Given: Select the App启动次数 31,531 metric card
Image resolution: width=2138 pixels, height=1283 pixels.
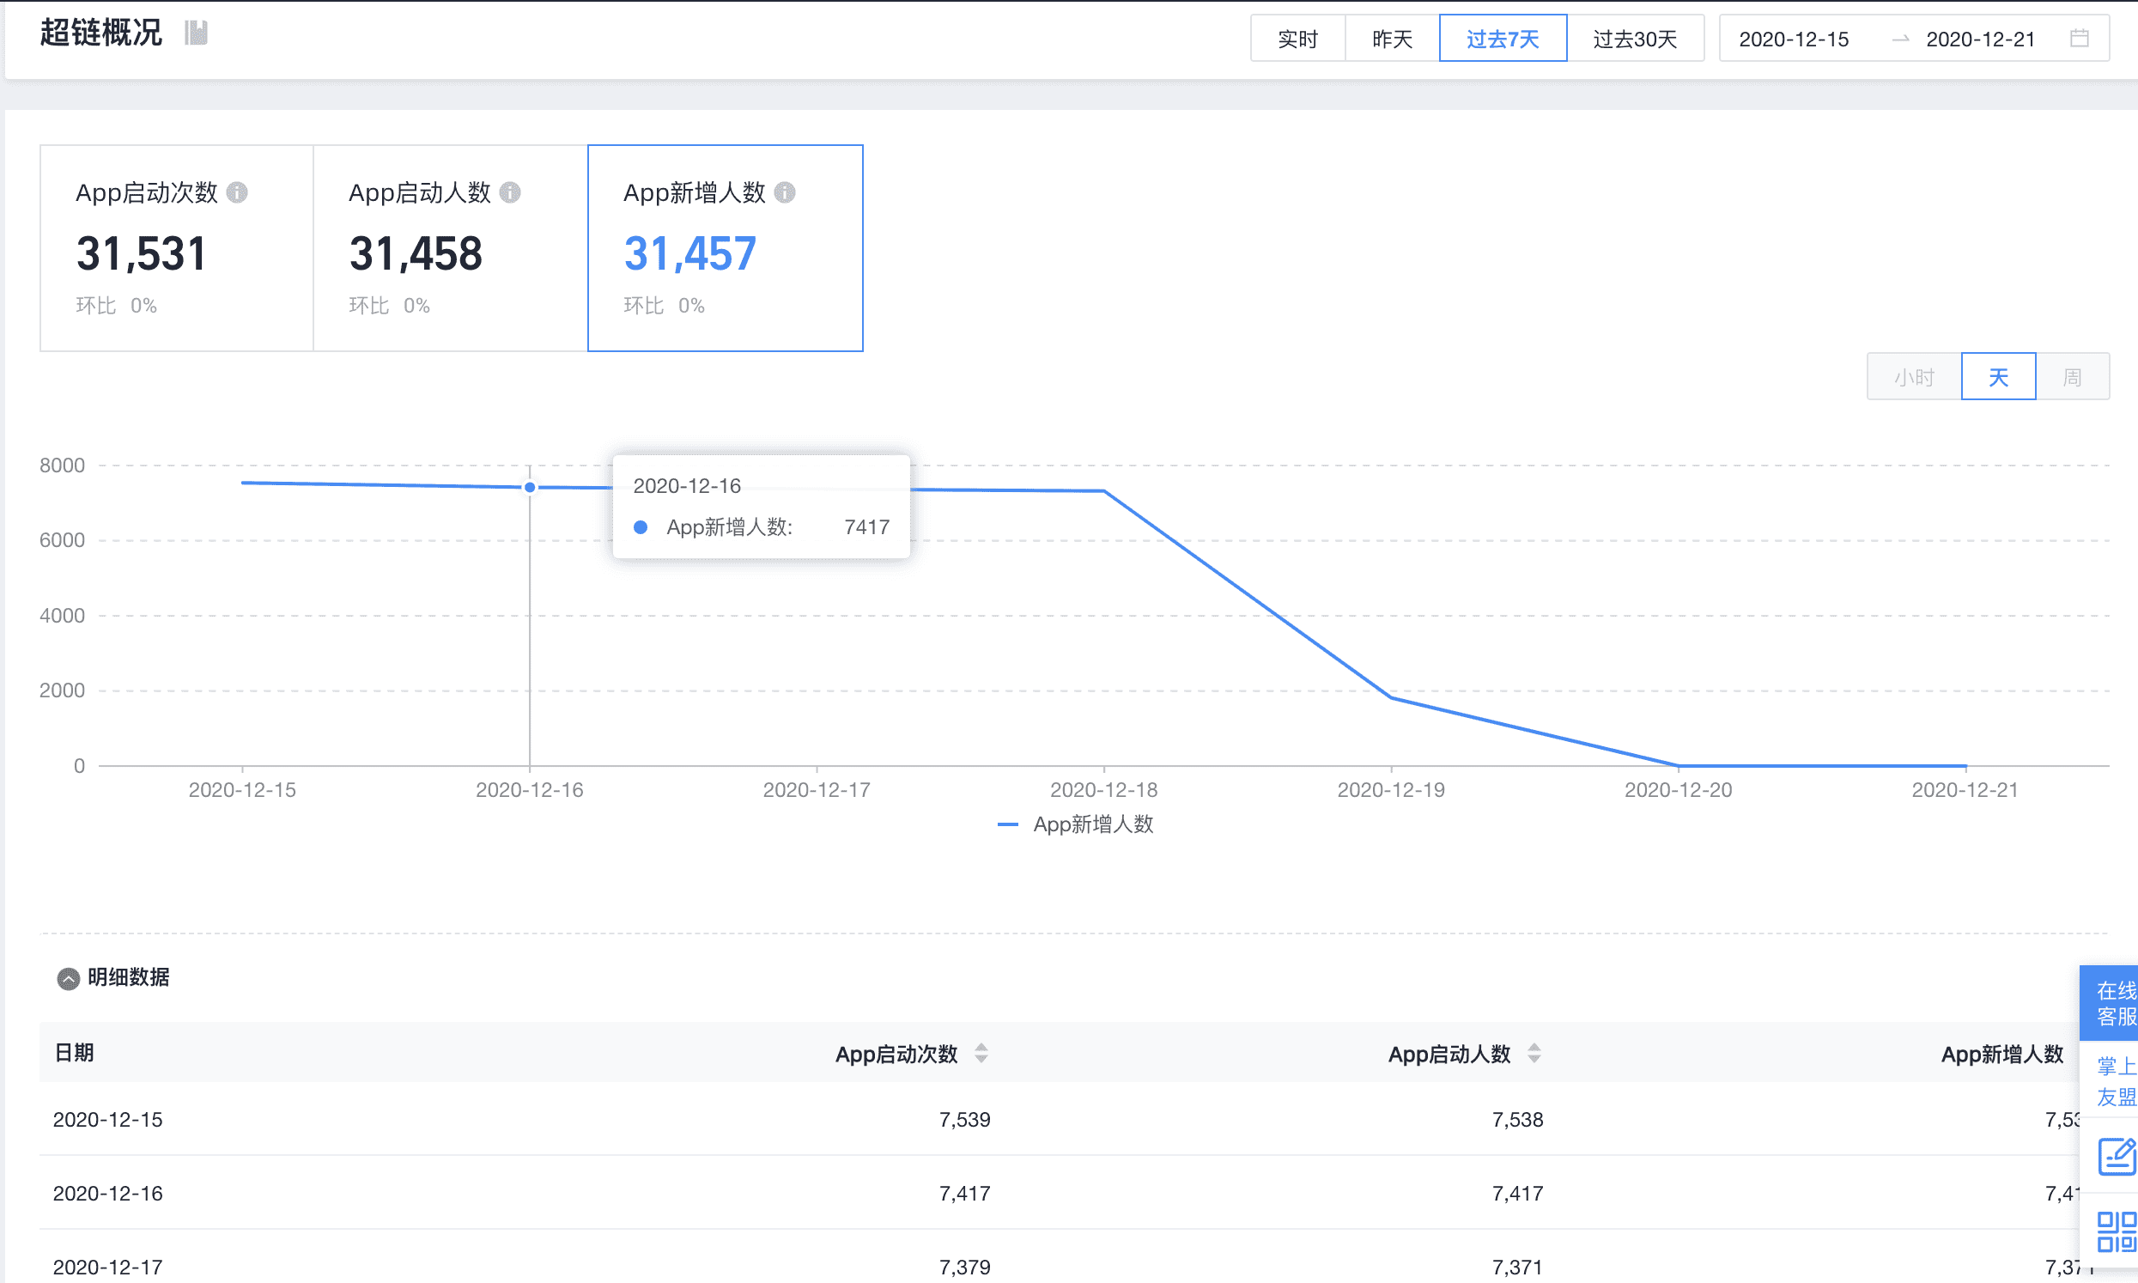Looking at the screenshot, I should pyautogui.click(x=176, y=248).
